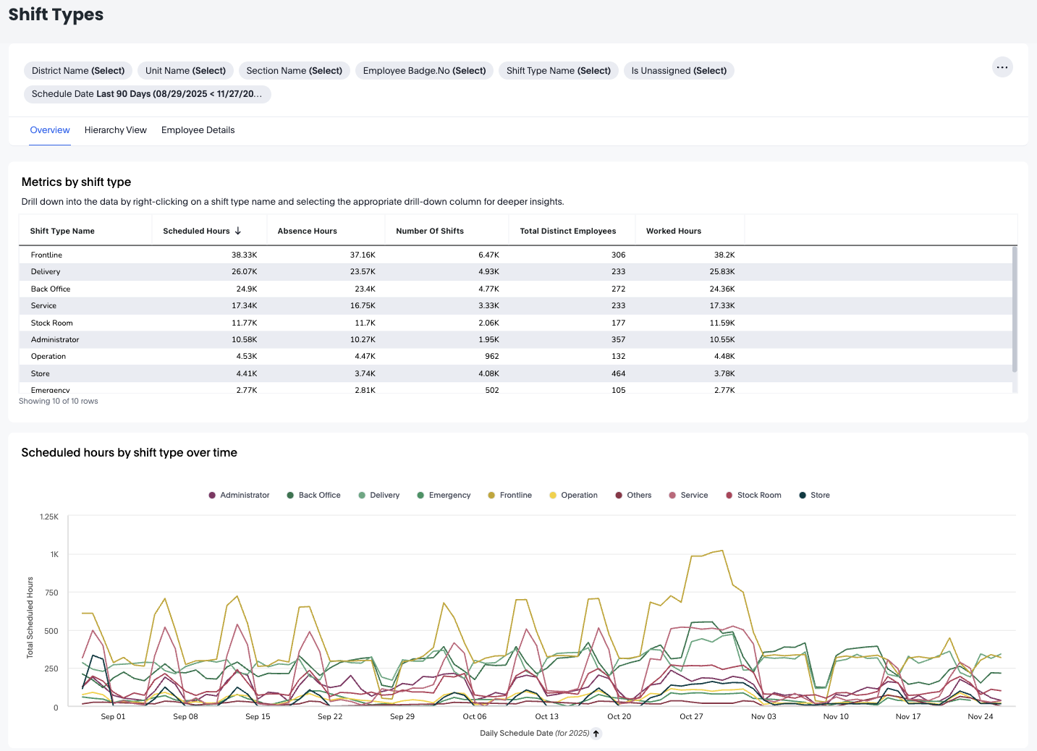1037x751 pixels.
Task: Open the three-dot more options menu
Action: [x=1002, y=67]
